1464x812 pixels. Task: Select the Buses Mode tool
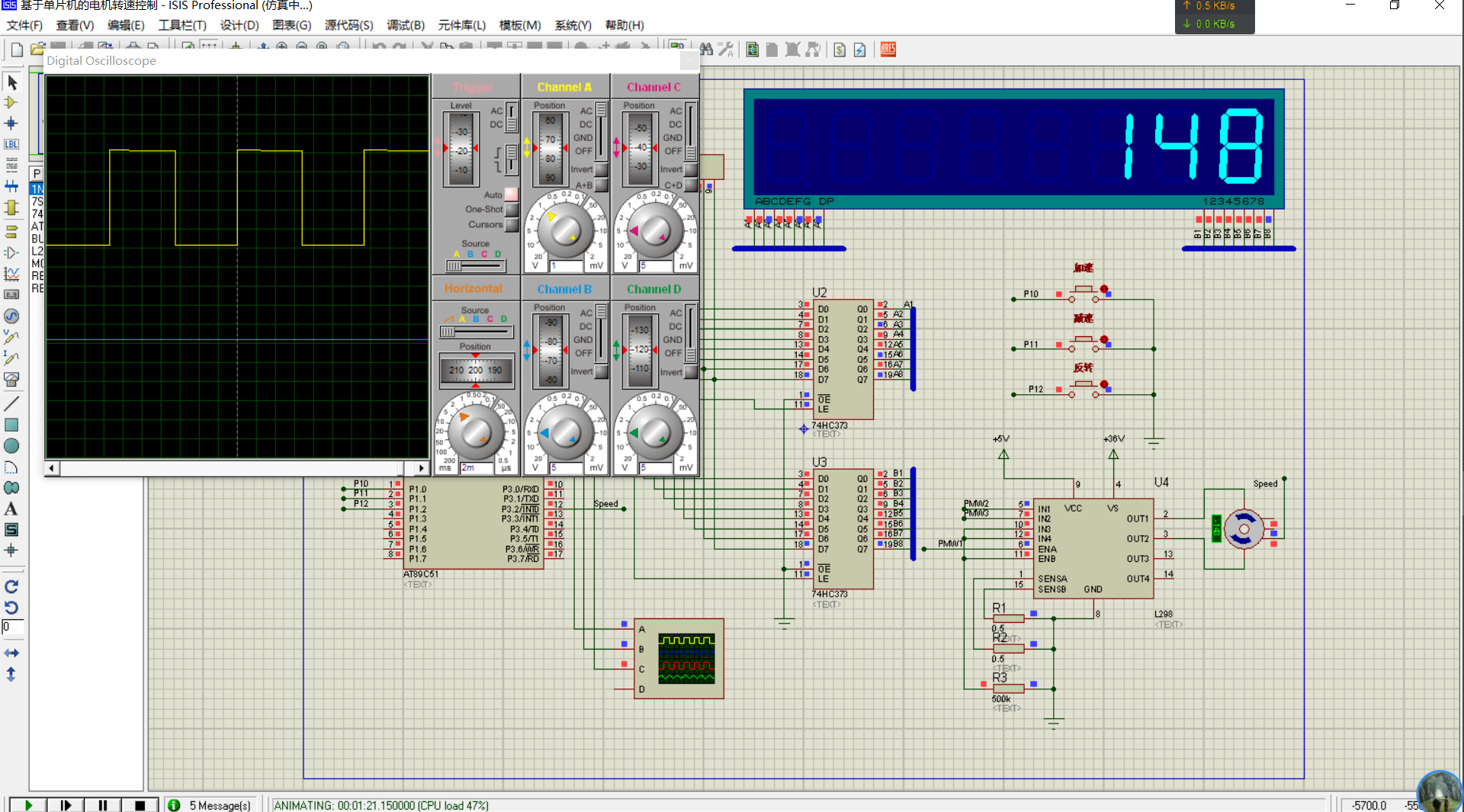point(11,186)
